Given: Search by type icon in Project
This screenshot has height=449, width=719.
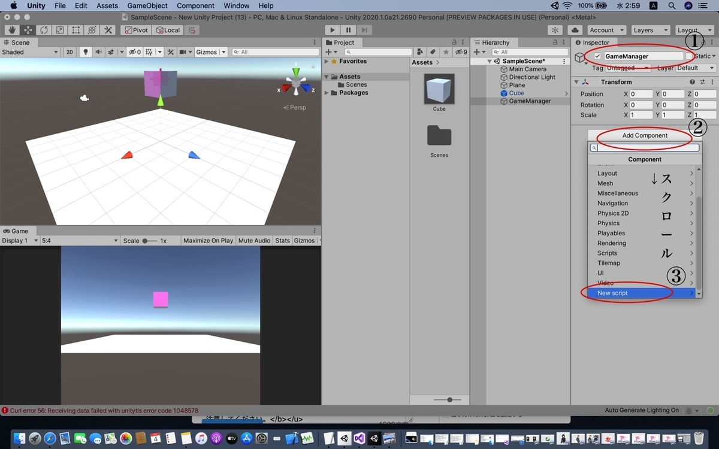Looking at the screenshot, I should click(x=420, y=52).
